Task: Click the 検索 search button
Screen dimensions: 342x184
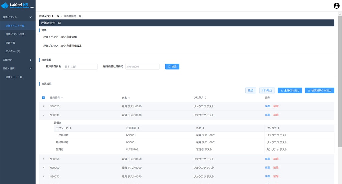Action: (x=172, y=67)
